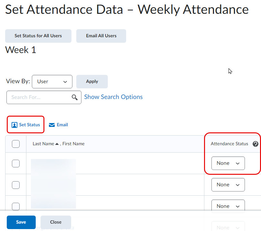Click the Email envelope icon

52,125
